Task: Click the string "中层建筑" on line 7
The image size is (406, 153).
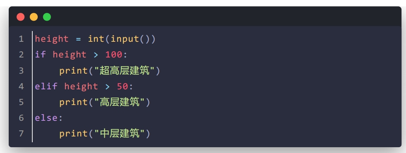Action: (x=119, y=134)
